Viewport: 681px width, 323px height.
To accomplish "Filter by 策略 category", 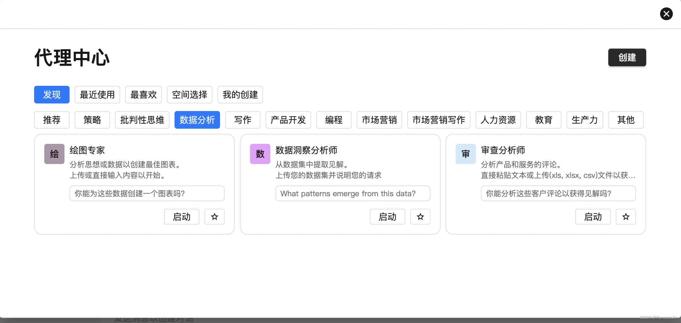I will 92,120.
